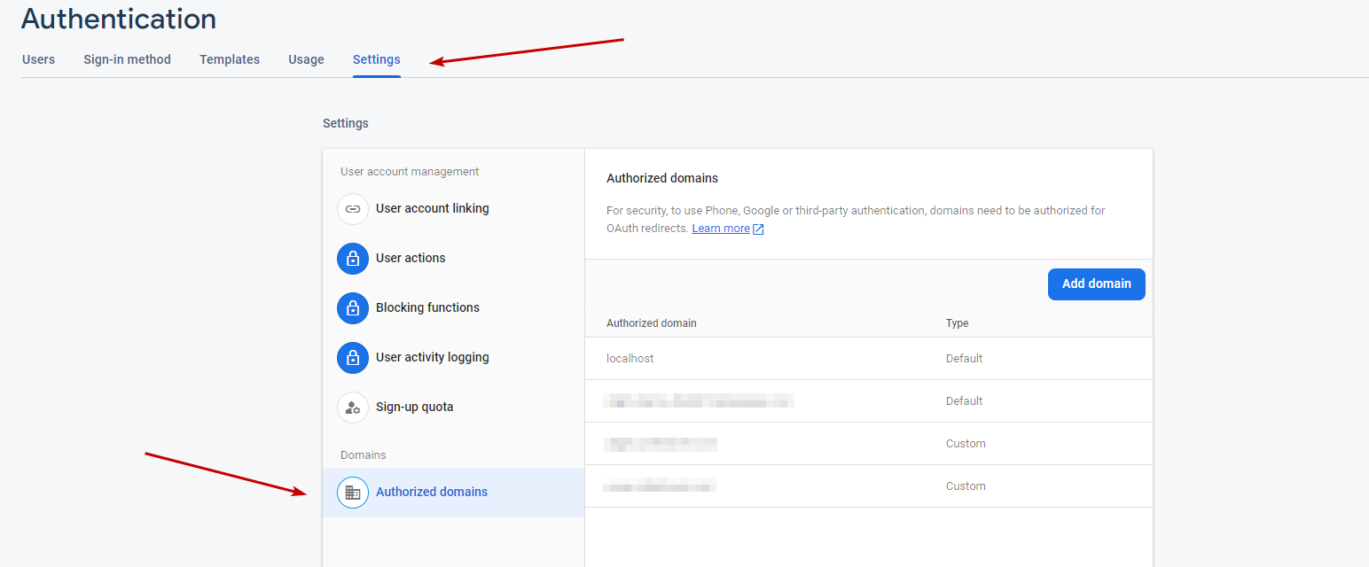
Task: Open Sign-up quota via its person-gear icon
Action: click(x=353, y=408)
